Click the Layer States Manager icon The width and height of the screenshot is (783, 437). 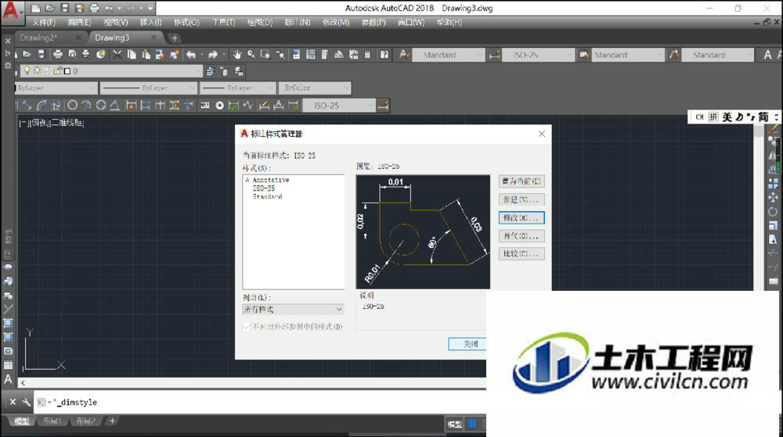pos(239,71)
